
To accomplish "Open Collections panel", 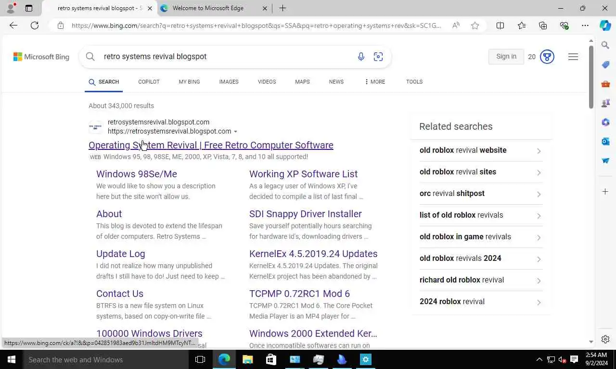I will pos(543,25).
